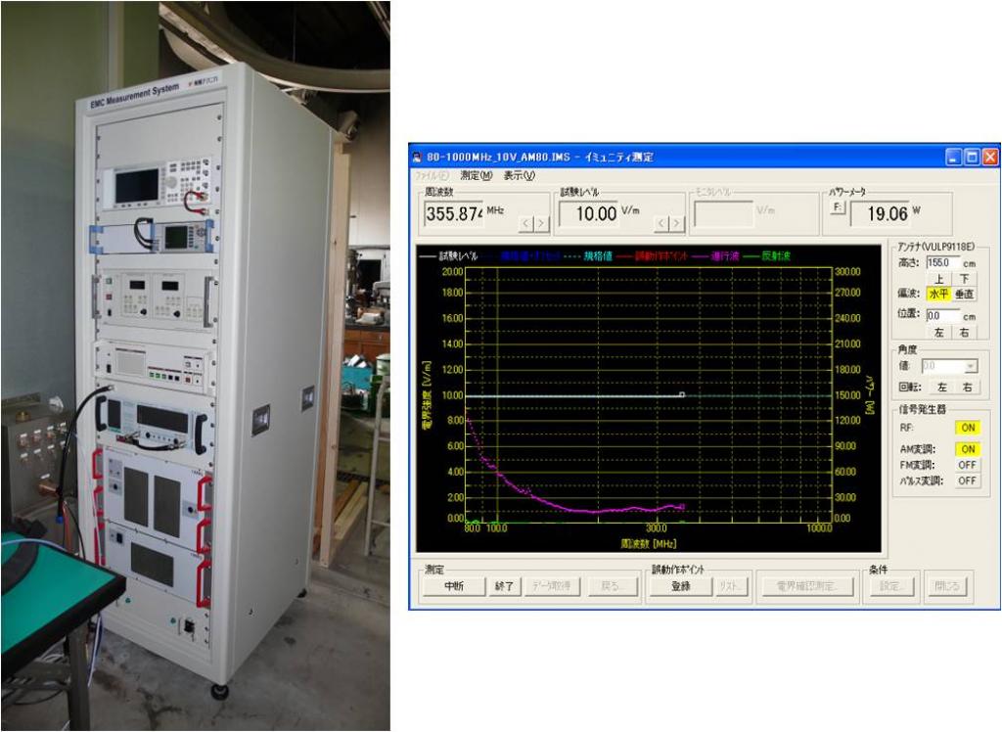The image size is (1002, 732).
Task: Toggle the RF signal ON button
Action: tap(967, 428)
